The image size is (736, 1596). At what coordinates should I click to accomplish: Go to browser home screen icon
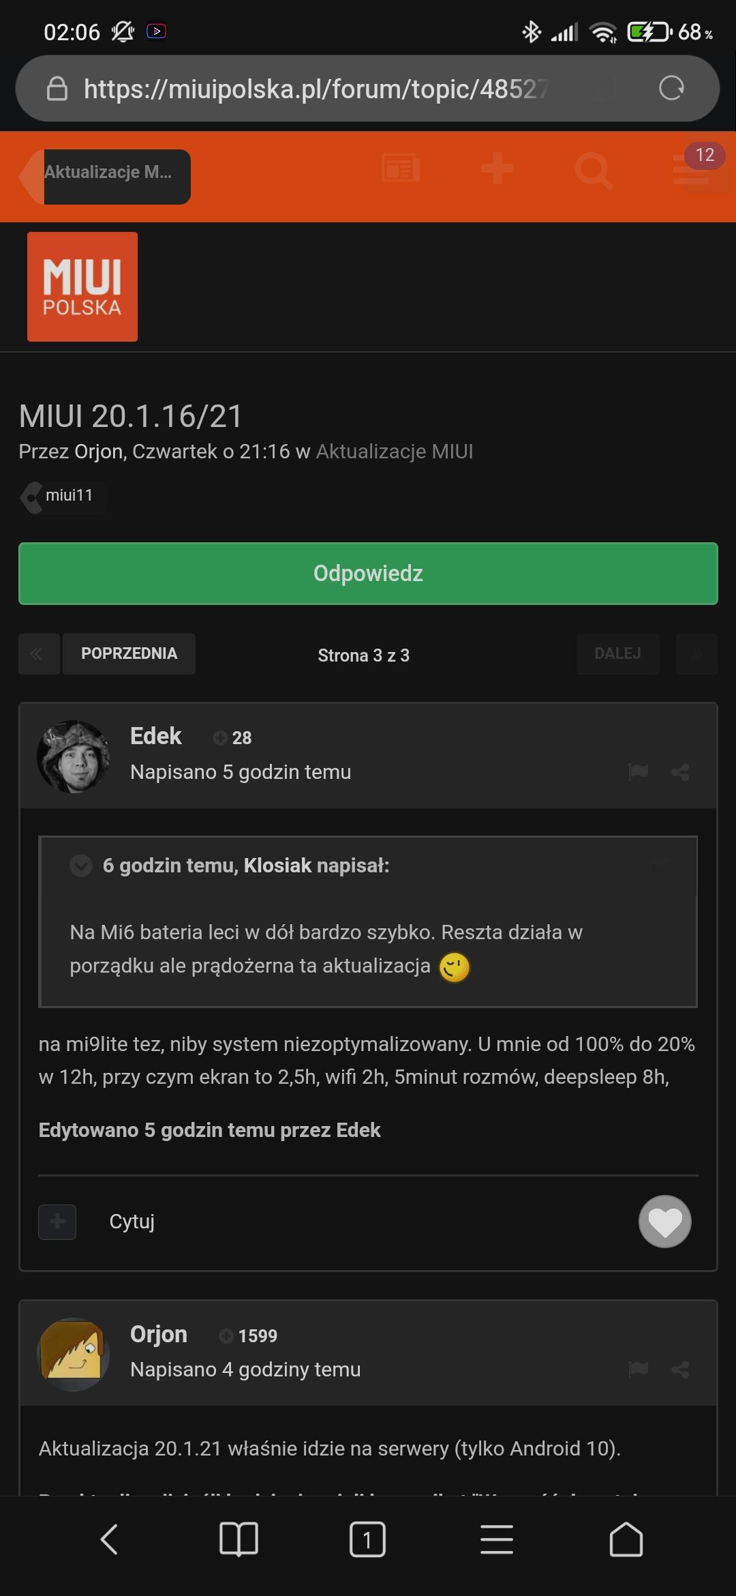pos(626,1539)
